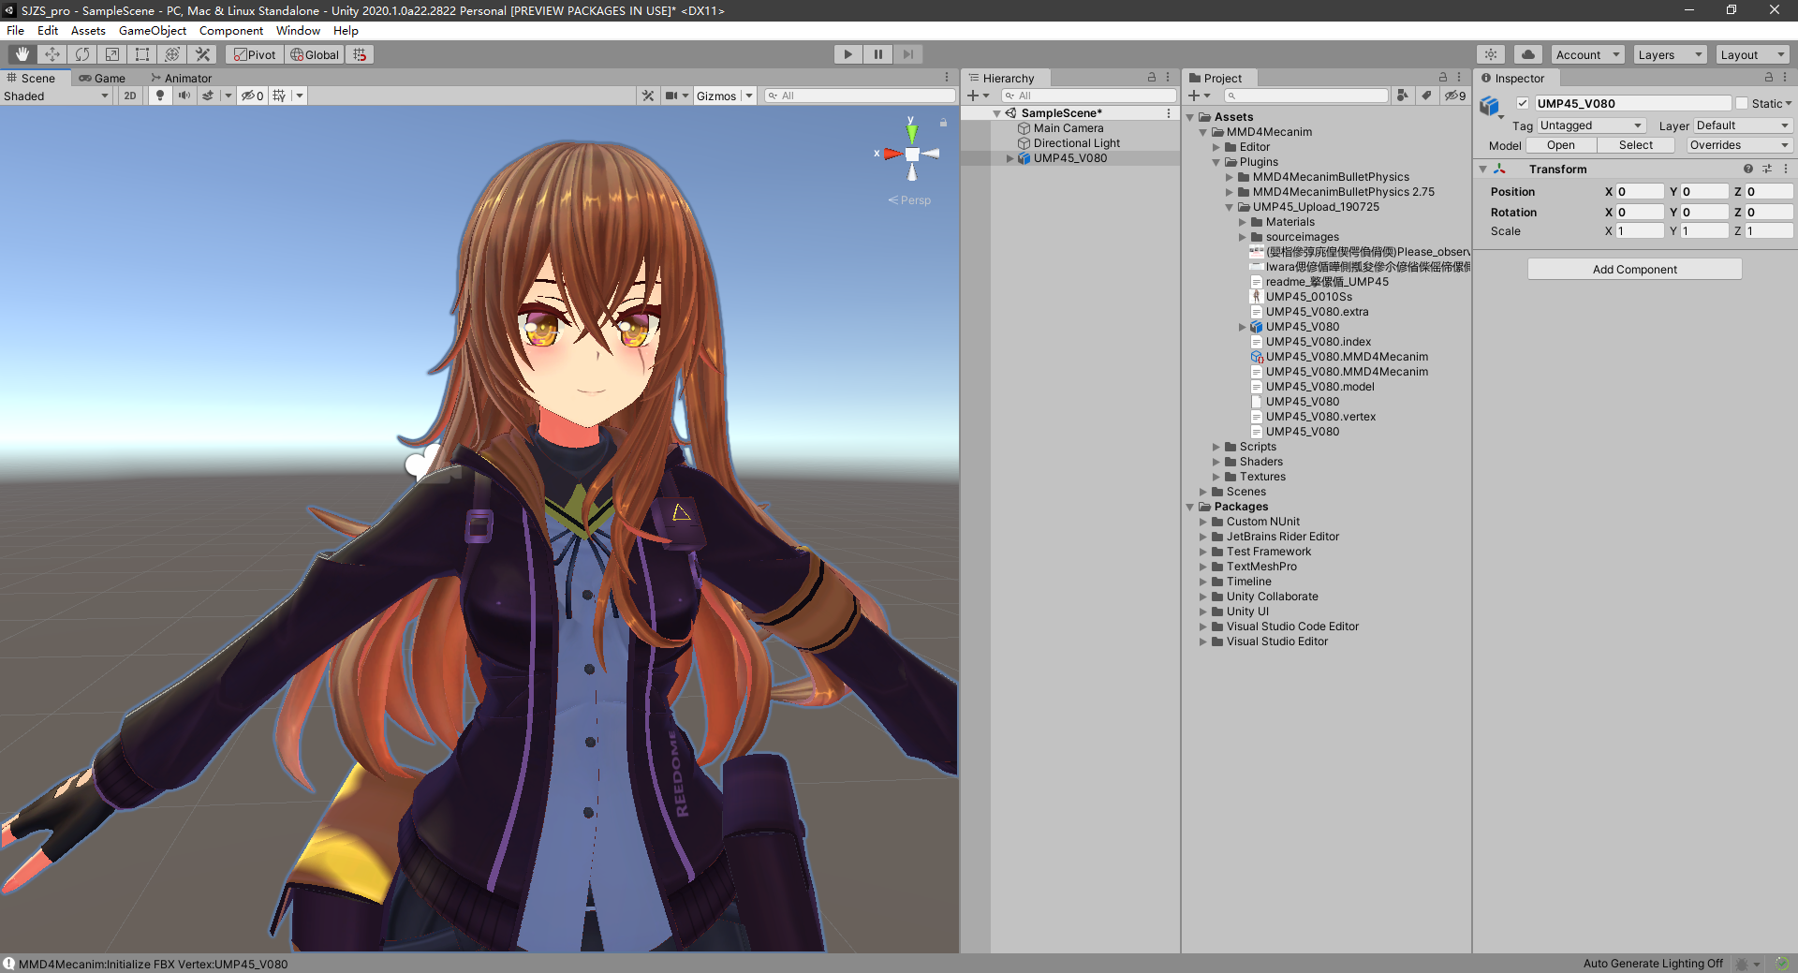Image resolution: width=1798 pixels, height=973 pixels.
Task: Open the GameObject menu
Action: pyautogui.click(x=153, y=30)
